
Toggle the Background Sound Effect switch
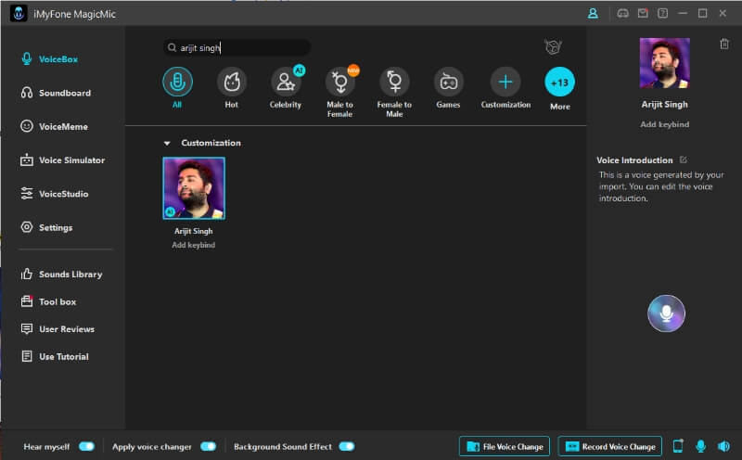pyautogui.click(x=347, y=446)
